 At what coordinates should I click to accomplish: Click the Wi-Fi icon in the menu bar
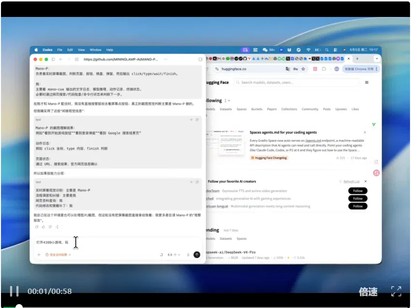[308, 49]
